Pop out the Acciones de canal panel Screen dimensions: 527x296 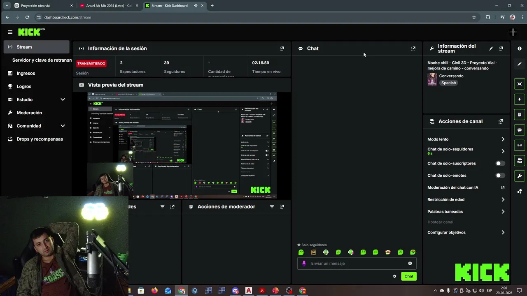[x=501, y=122]
